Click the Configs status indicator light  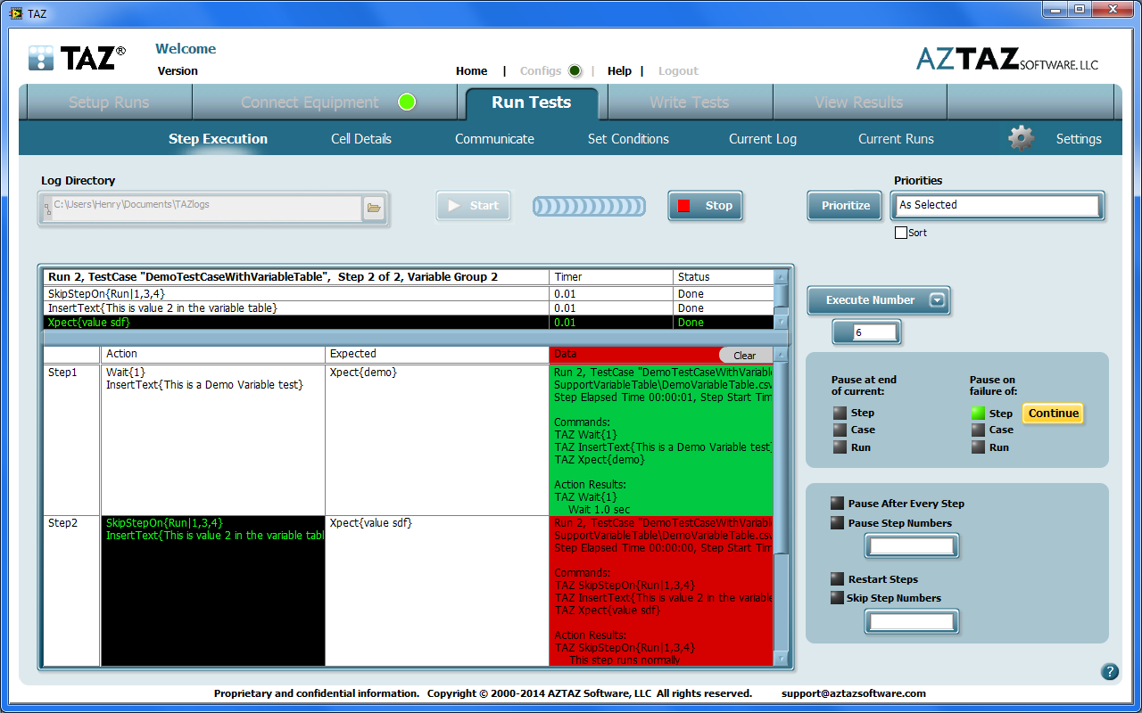(x=575, y=71)
